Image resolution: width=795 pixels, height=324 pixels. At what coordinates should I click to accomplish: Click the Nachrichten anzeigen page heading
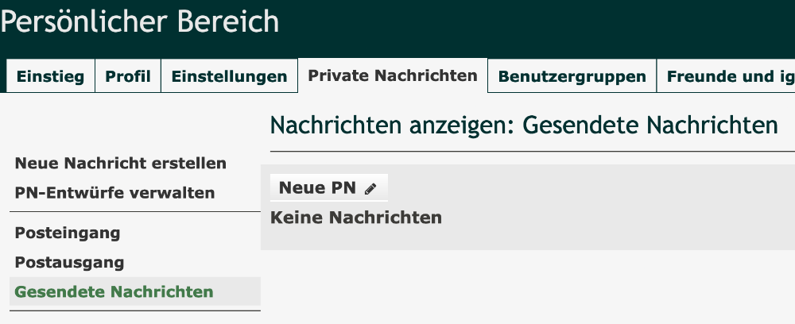523,125
